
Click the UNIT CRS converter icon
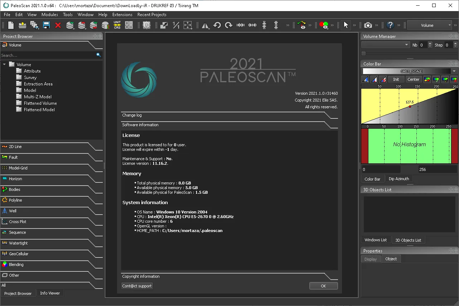[117, 25]
